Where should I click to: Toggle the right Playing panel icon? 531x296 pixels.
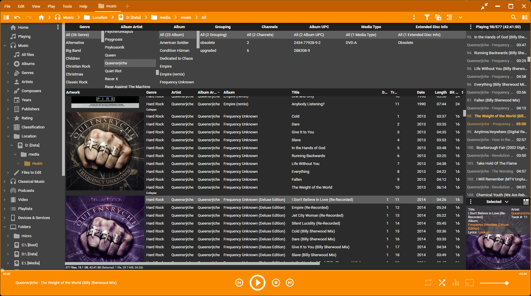524,17
